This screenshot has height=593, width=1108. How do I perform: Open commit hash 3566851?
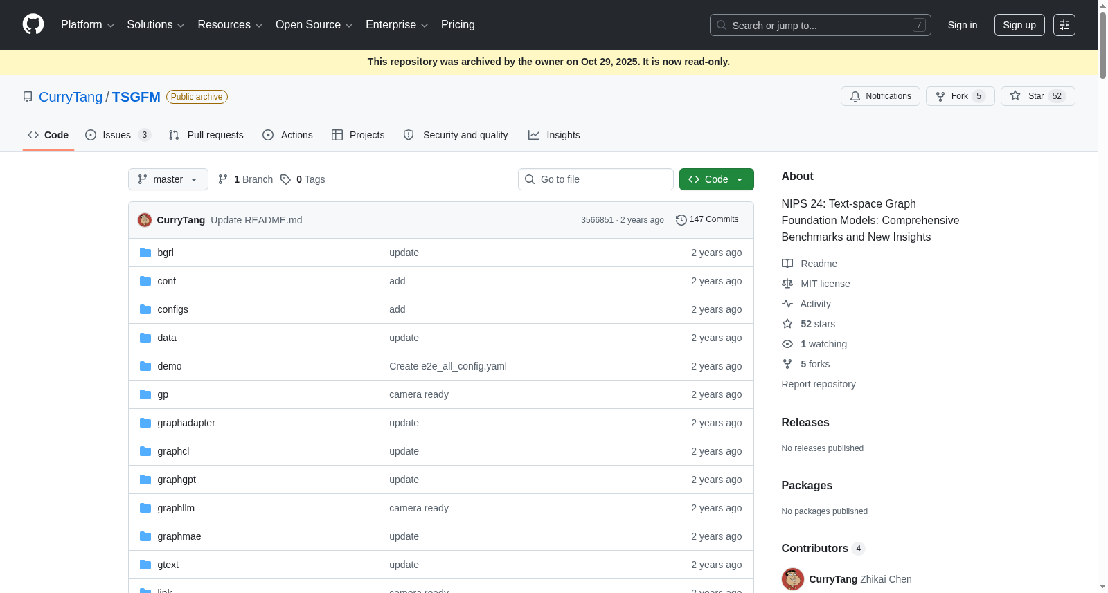[597, 220]
